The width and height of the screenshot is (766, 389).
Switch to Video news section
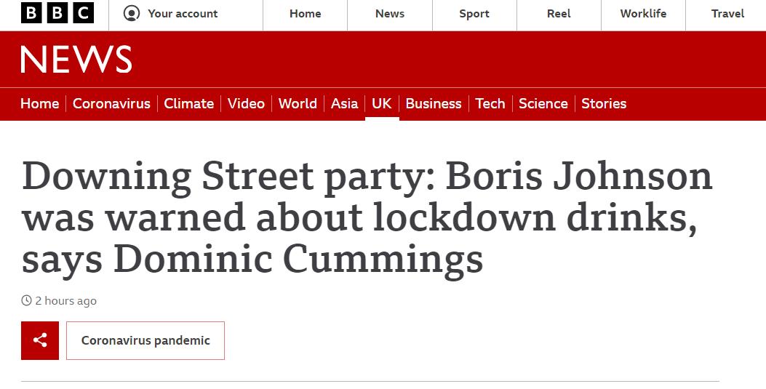pos(246,103)
